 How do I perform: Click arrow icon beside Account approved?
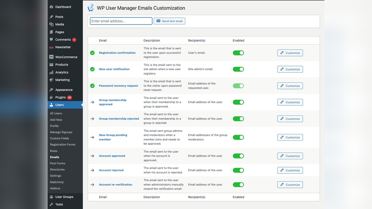click(x=92, y=156)
